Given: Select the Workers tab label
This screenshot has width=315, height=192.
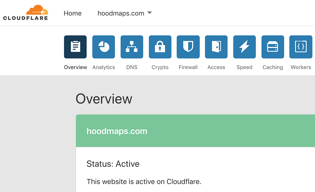Looking at the screenshot, I should click(301, 67).
